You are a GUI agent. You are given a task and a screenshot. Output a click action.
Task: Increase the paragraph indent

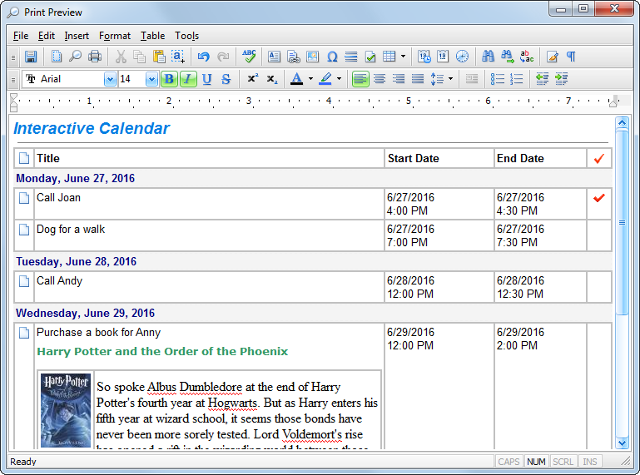pyautogui.click(x=561, y=79)
